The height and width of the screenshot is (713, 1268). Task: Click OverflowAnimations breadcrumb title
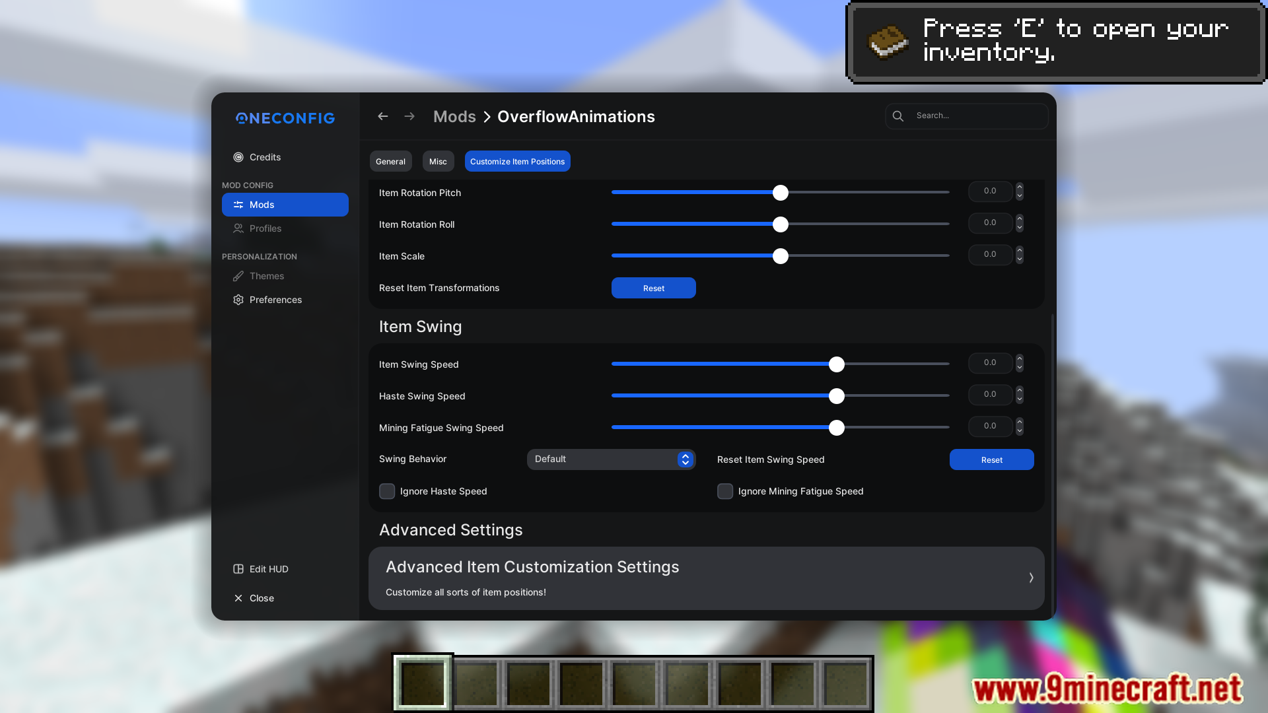[576, 117]
